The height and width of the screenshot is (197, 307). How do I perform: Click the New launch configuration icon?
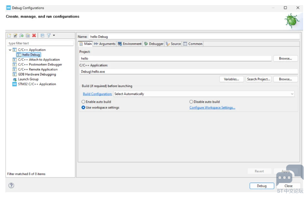point(9,36)
